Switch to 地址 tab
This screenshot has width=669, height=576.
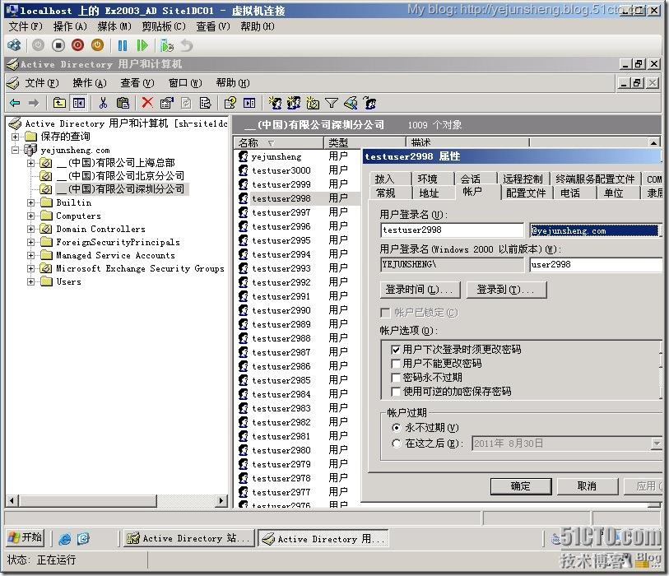(429, 193)
